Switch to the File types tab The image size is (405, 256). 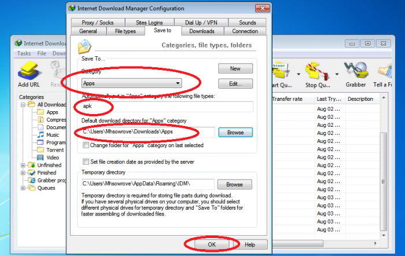[x=126, y=31]
